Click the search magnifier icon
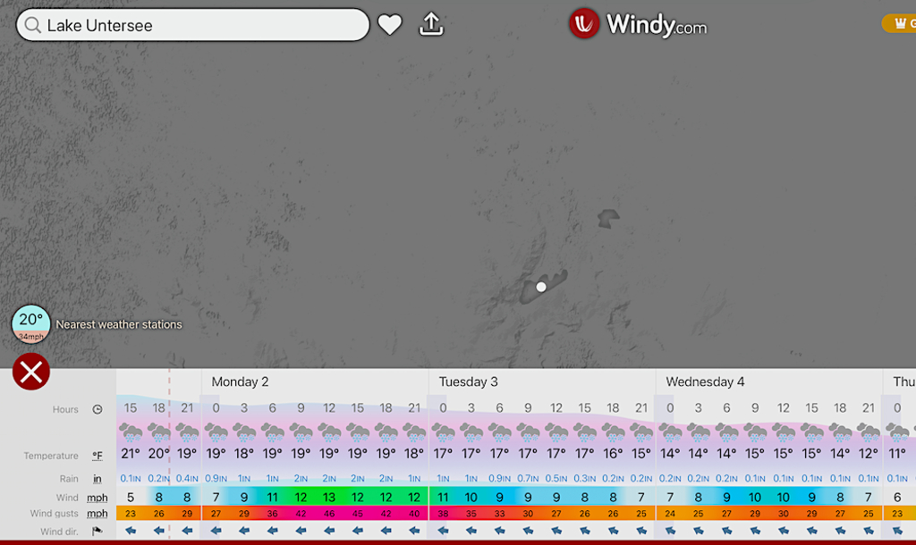Screen dimensions: 916x545 (x=33, y=25)
